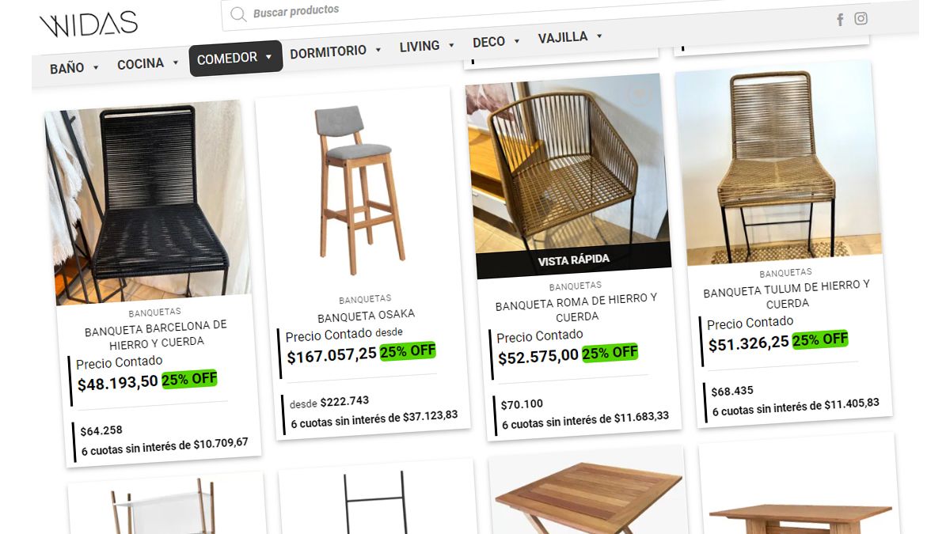This screenshot has height=534, width=950.
Task: Open the COMEDOR menu
Action: click(235, 58)
